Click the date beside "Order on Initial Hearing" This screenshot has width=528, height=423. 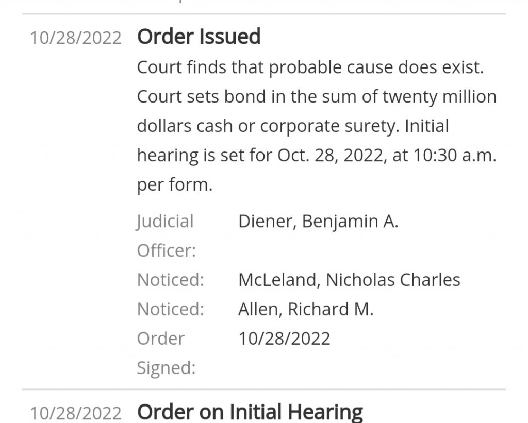tap(75, 413)
